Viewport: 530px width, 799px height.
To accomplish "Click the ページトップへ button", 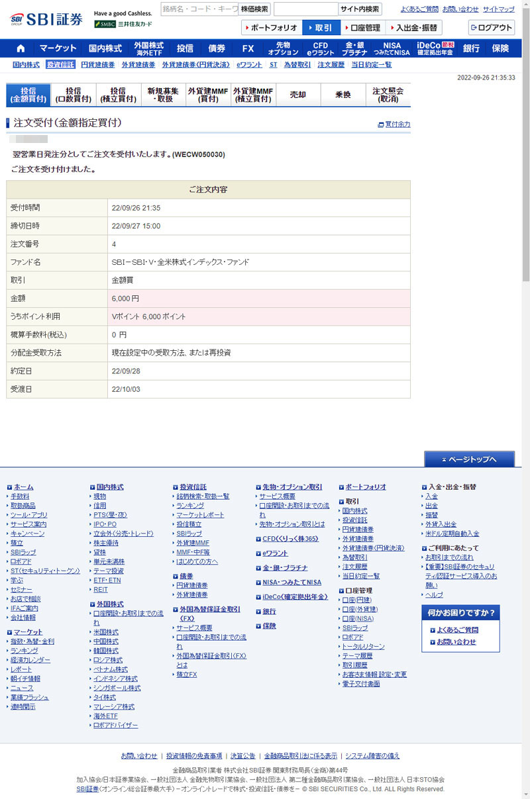I will 469,459.
